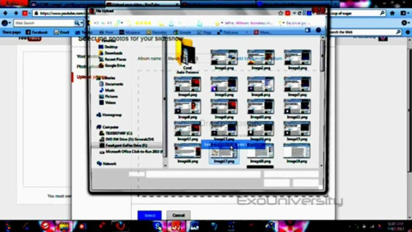The image size is (412, 232).
Task: Click the browser back arrow
Action: 5,13
